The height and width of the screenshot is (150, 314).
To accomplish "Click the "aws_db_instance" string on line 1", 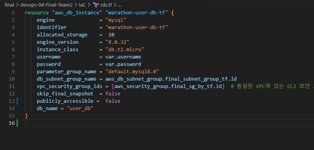I will 77,13.
